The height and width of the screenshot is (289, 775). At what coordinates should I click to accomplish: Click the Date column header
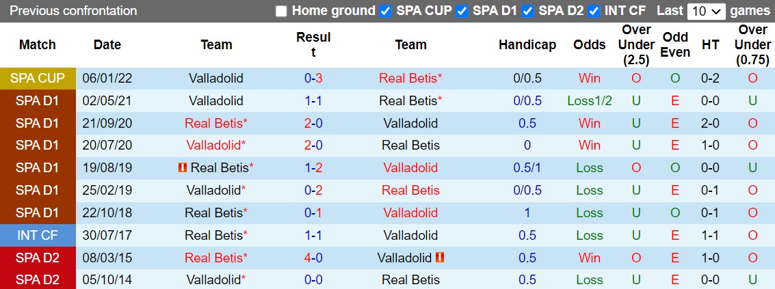[x=107, y=44]
